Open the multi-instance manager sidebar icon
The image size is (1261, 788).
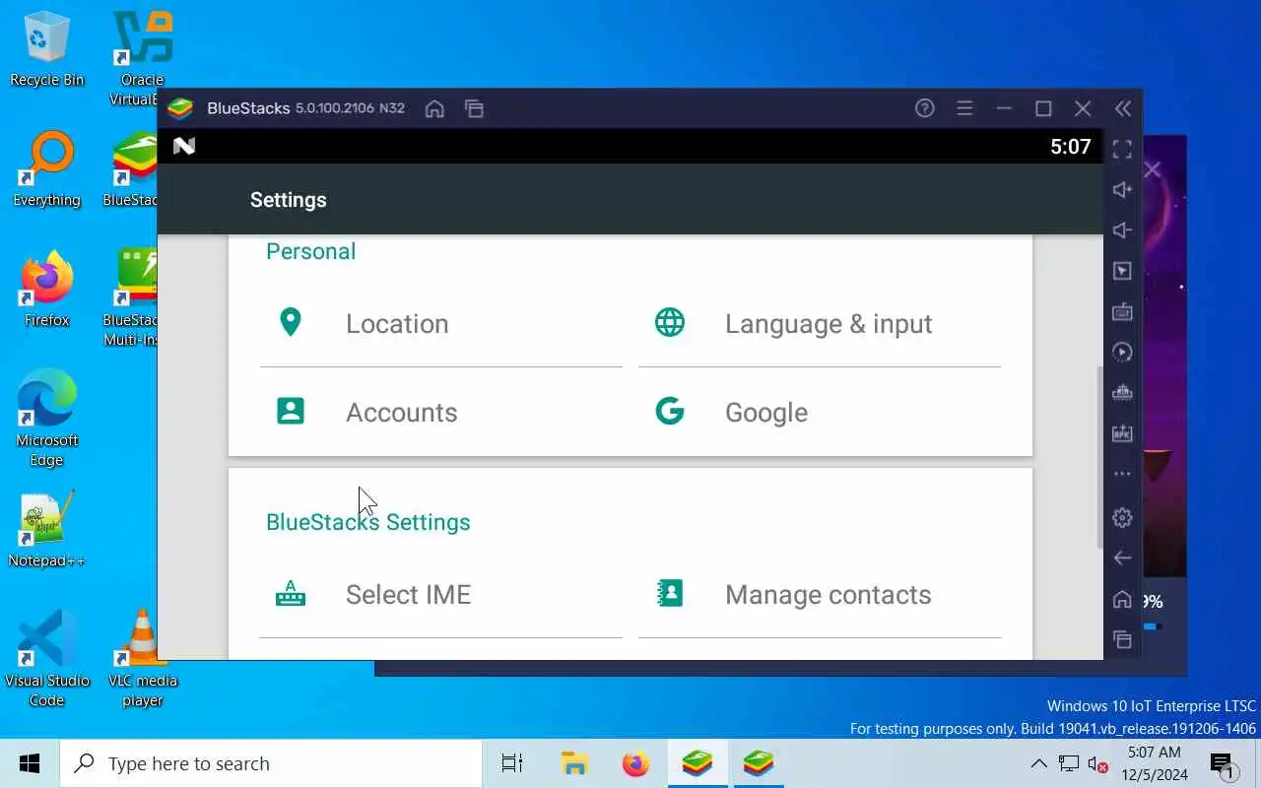1122,392
